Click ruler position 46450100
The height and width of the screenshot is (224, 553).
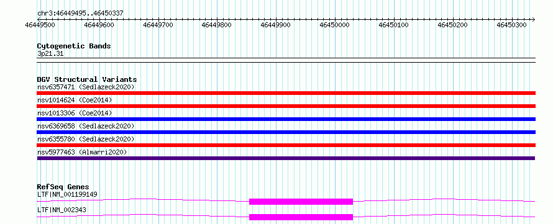coord(393,25)
